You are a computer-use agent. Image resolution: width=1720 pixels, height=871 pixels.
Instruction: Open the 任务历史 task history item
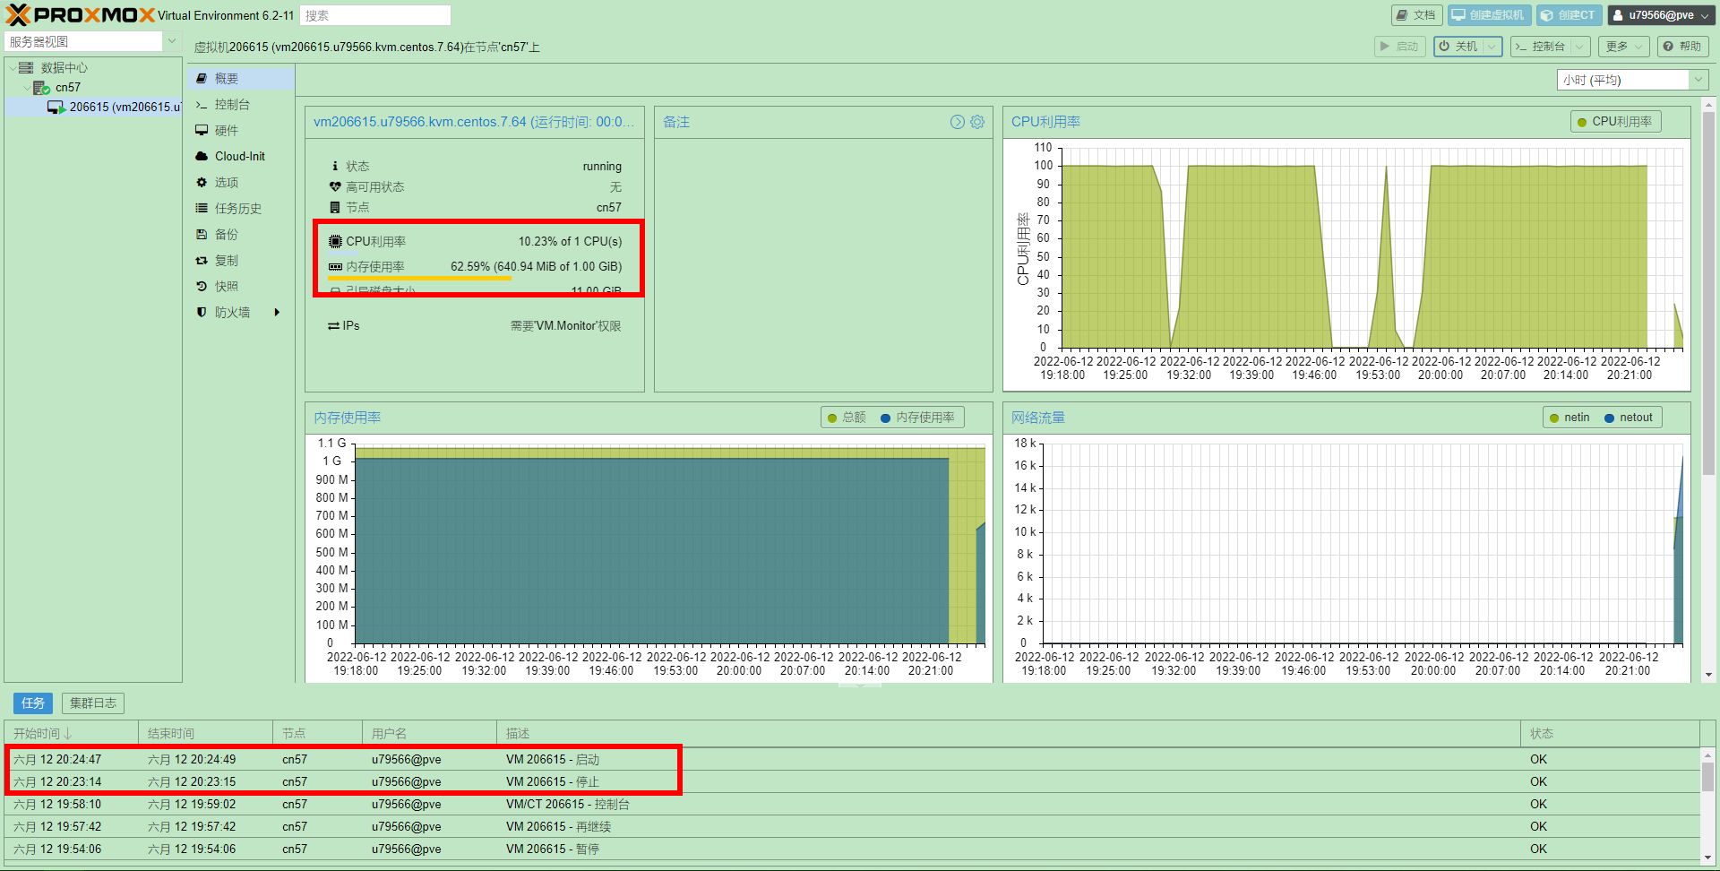click(241, 209)
